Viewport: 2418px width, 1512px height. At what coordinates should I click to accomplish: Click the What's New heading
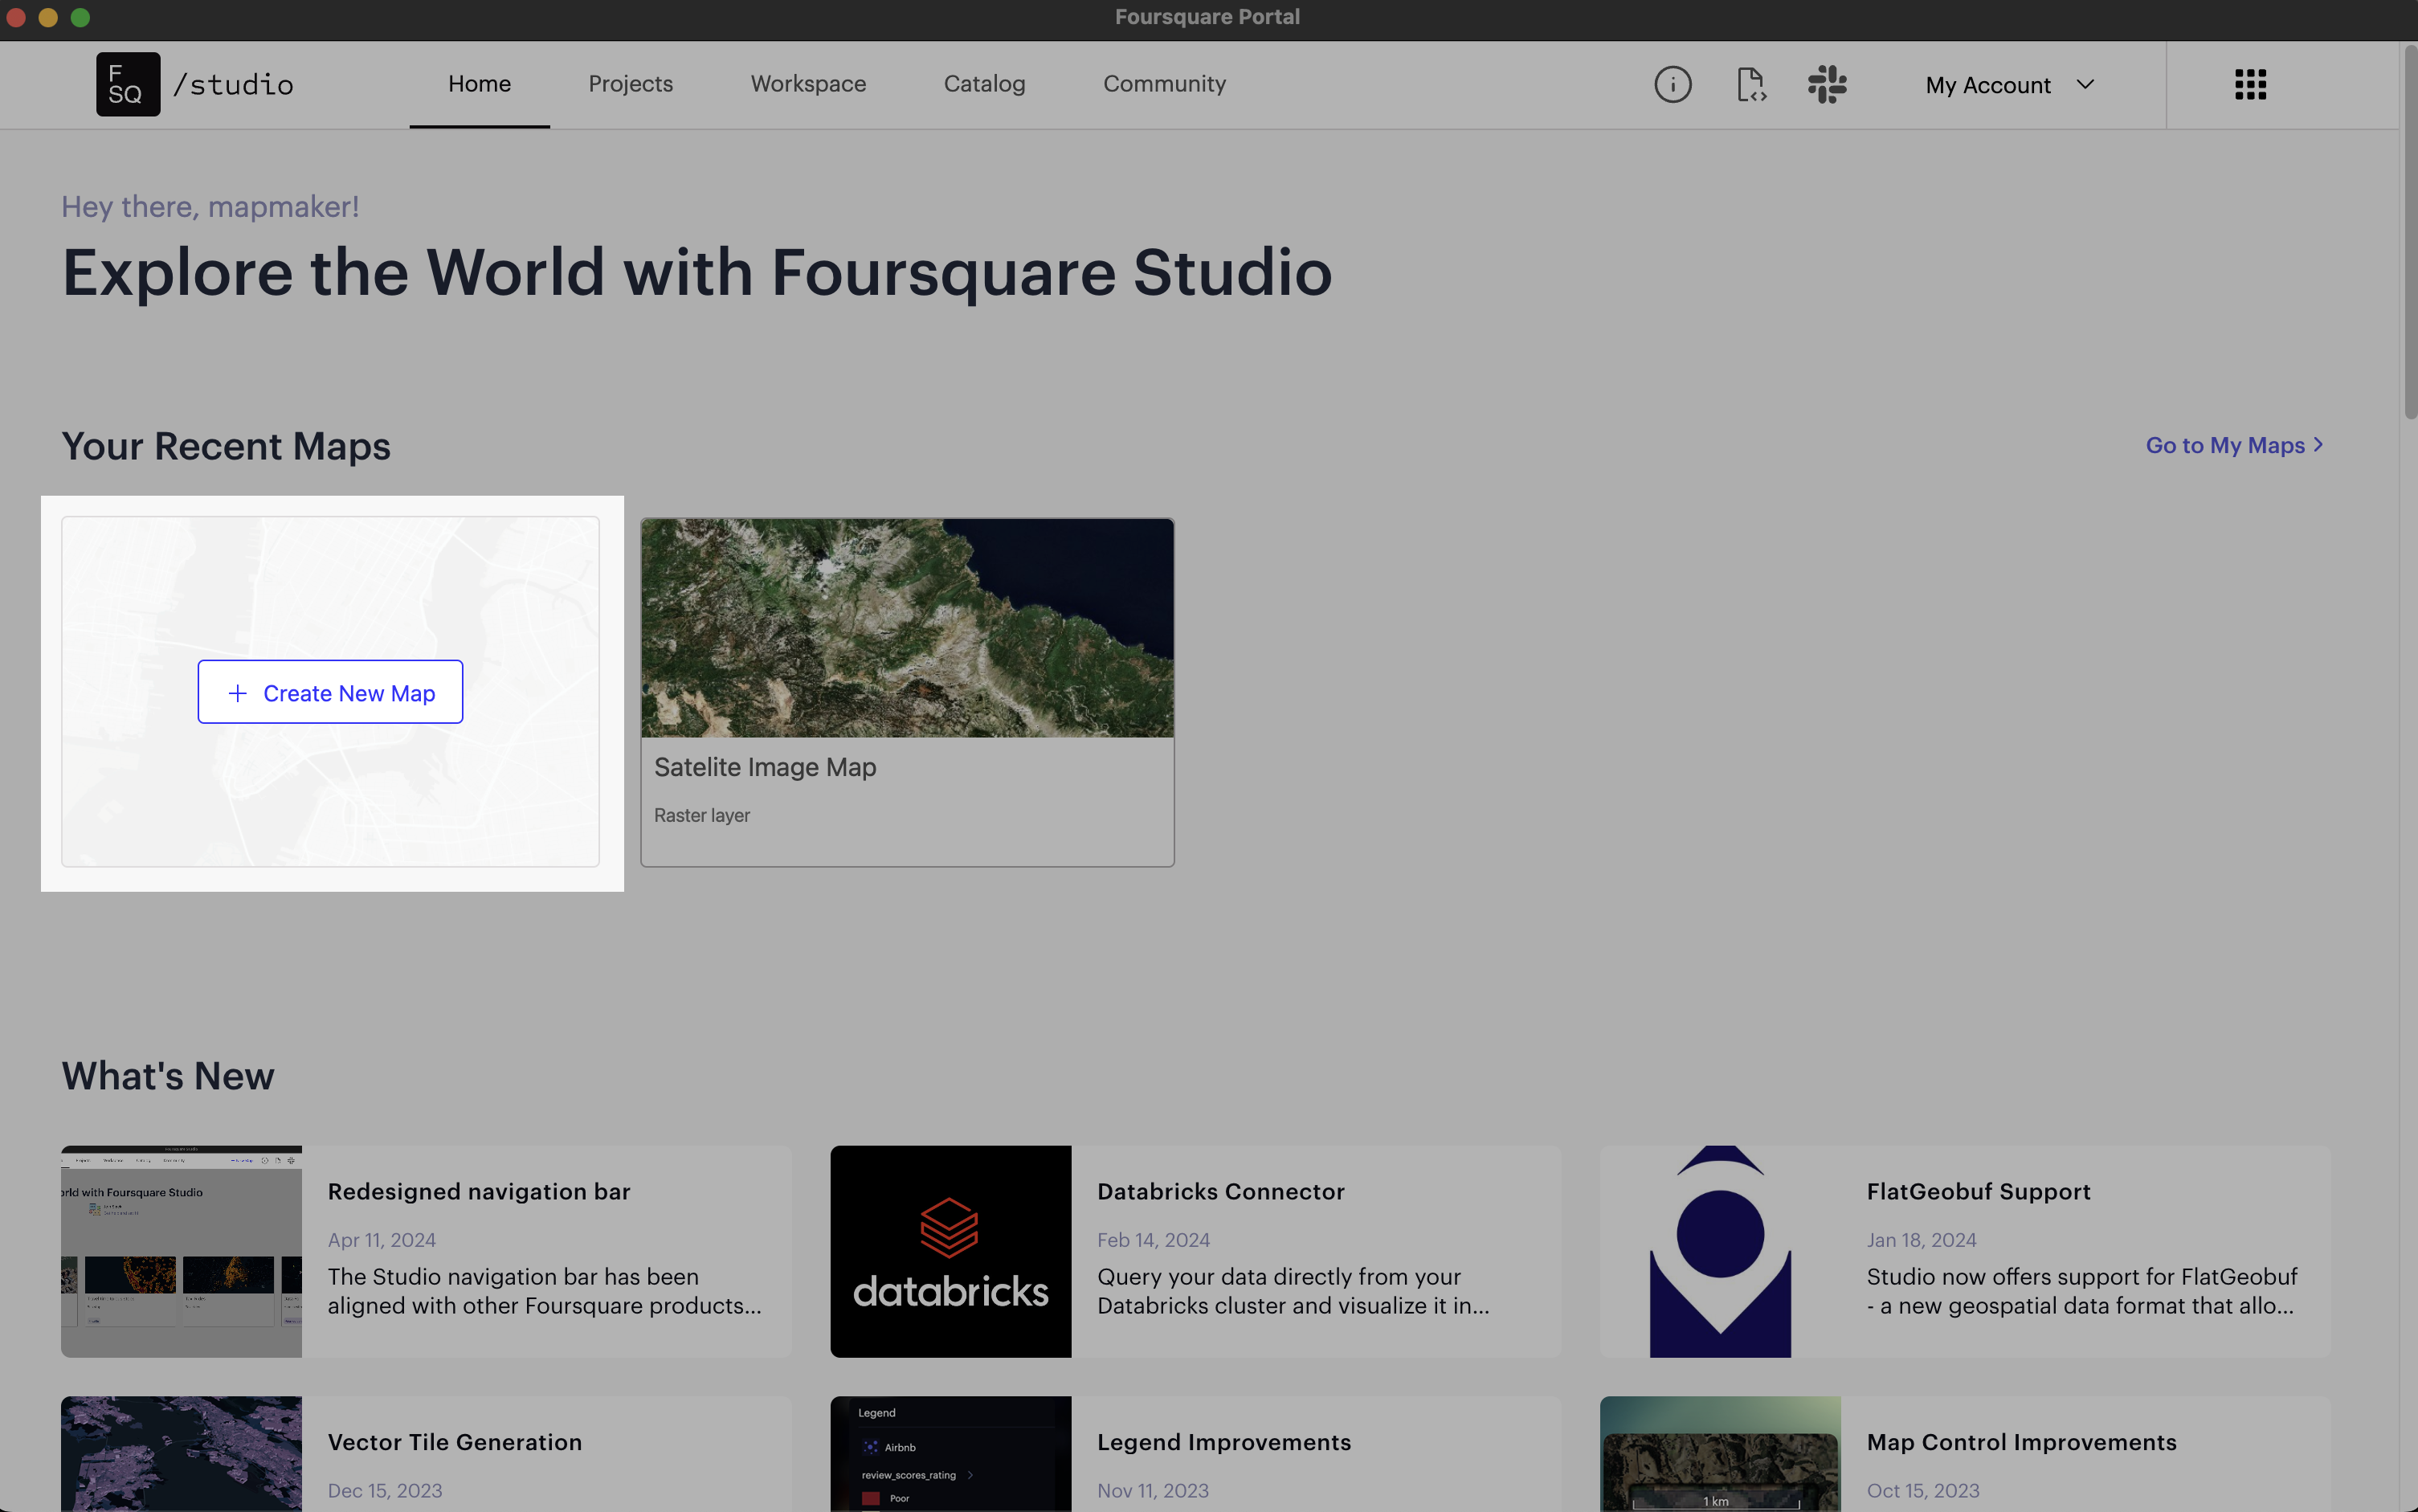click(168, 1077)
